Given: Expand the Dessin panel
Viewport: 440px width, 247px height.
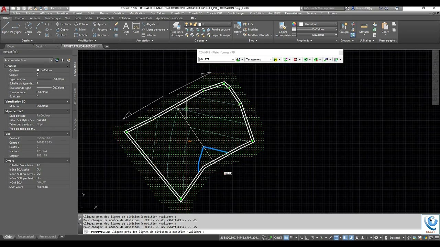Looking at the screenshot, I should 27,40.
